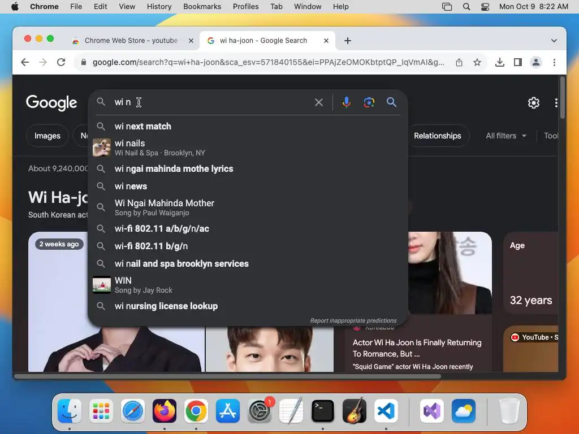This screenshot has height=434, width=579.
Task: Click the WIN song album thumbnail
Action: 102,285
